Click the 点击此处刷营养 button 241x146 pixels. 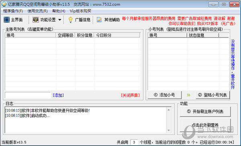[x=205, y=125]
